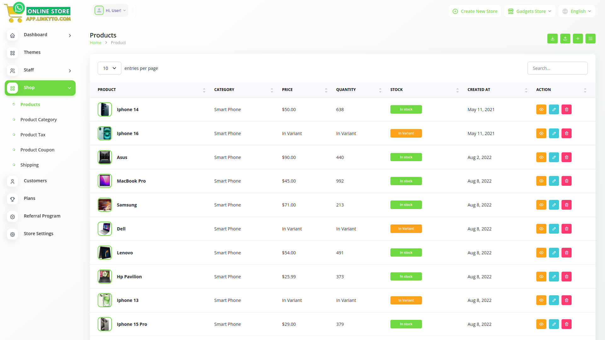This screenshot has width=605, height=340.
Task: Open the Gadgets Store dropdown
Action: click(530, 11)
